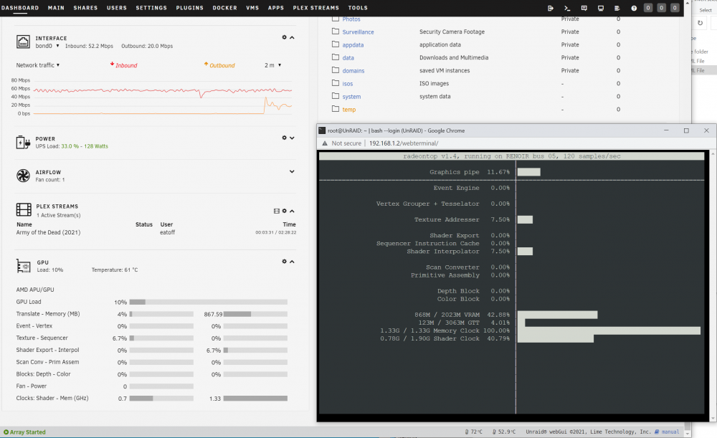Open the feedback icon in header
717x438 pixels.
coord(584,8)
